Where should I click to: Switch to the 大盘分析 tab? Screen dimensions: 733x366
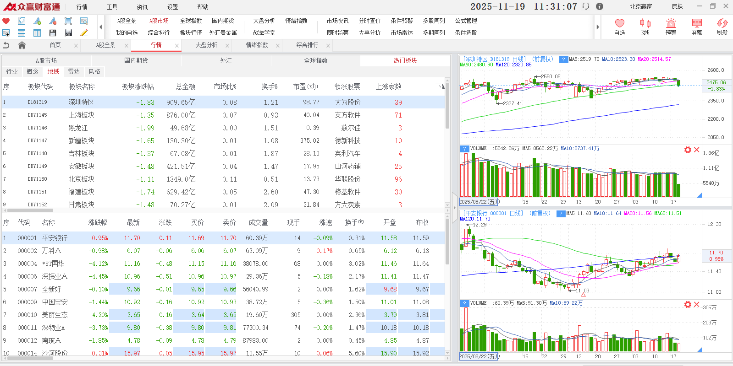(206, 45)
